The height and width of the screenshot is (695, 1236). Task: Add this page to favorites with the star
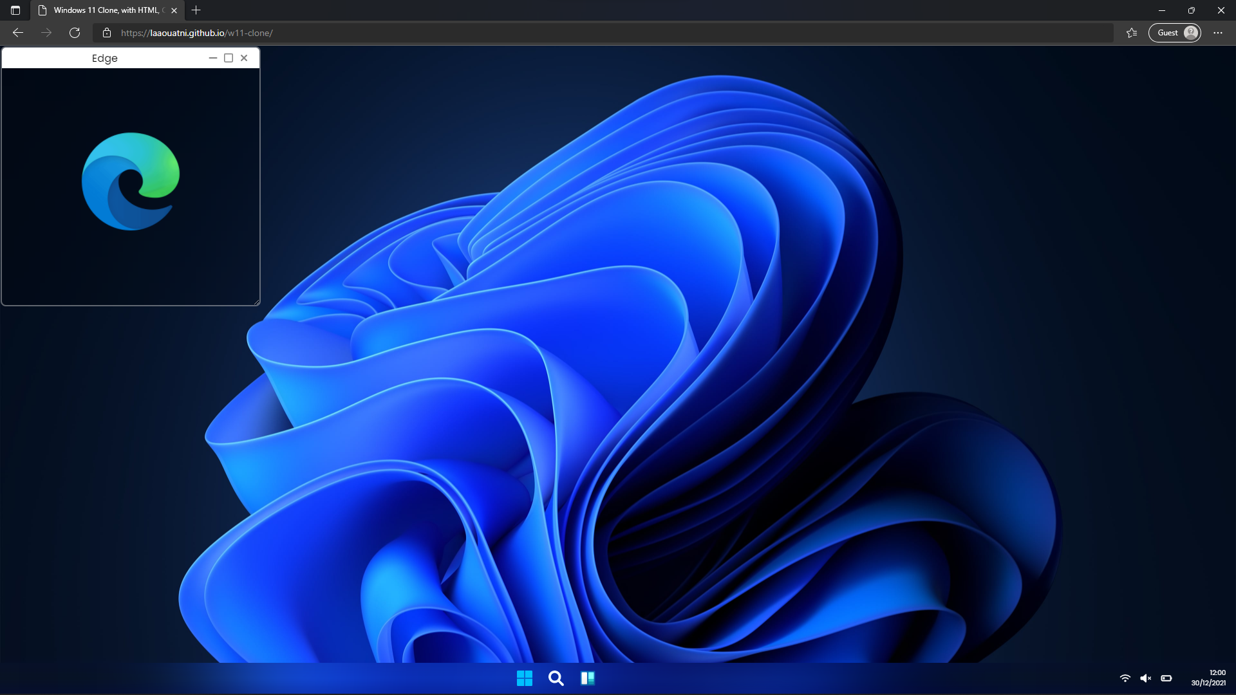1132,32
